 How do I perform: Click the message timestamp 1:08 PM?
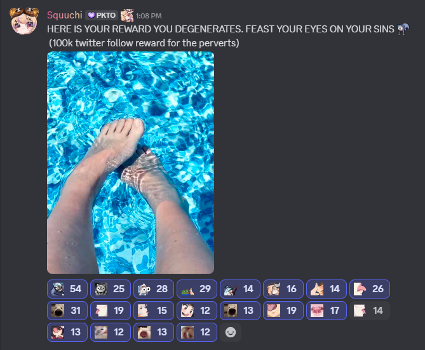point(149,16)
